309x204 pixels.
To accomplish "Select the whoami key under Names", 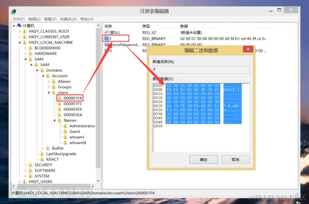I will [x=77, y=137].
